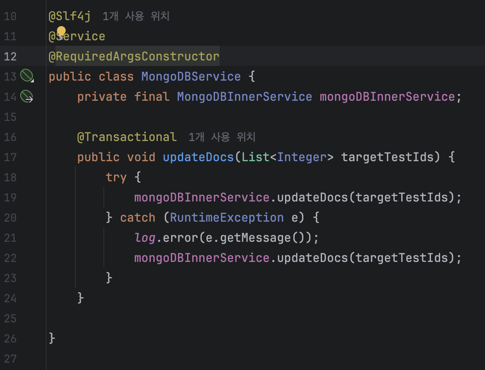Click the class keyword on the class declaration

click(x=116, y=76)
